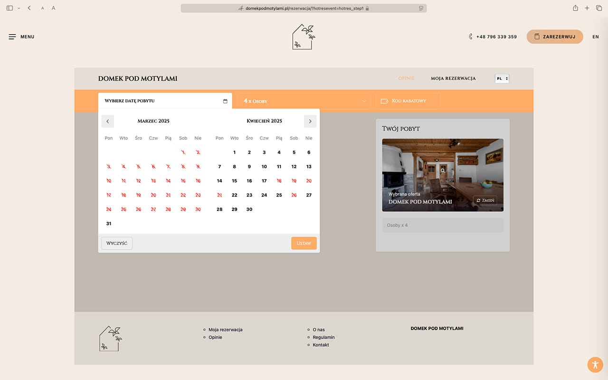Click the Ustaw button

(304, 243)
